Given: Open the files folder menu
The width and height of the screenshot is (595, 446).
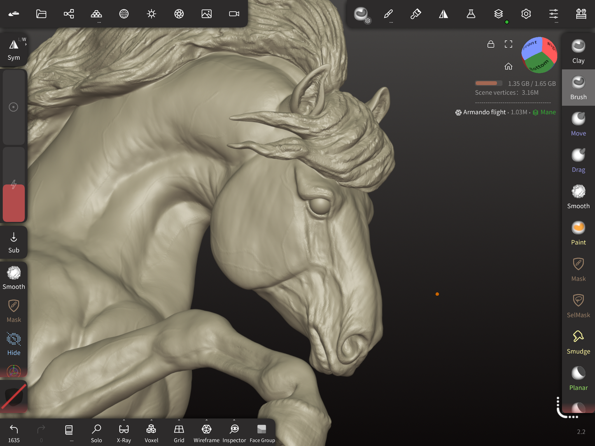Looking at the screenshot, I should pos(41,14).
